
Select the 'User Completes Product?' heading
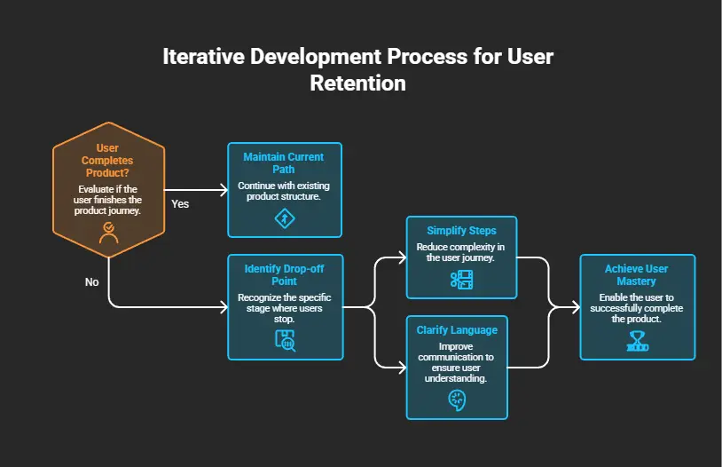pyautogui.click(x=107, y=161)
